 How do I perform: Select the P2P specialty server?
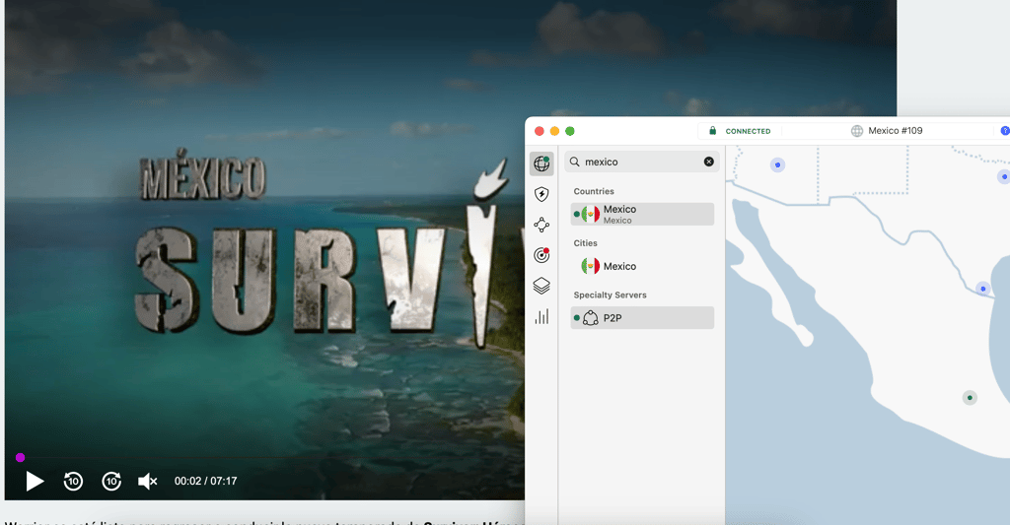642,318
